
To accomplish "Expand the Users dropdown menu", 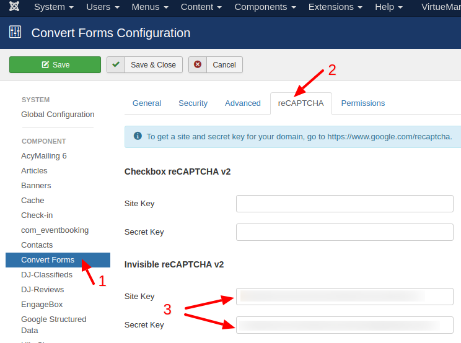I will pos(103,7).
